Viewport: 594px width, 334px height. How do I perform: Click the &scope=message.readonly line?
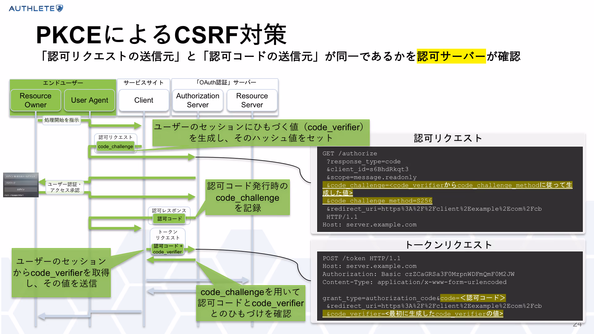click(x=372, y=177)
